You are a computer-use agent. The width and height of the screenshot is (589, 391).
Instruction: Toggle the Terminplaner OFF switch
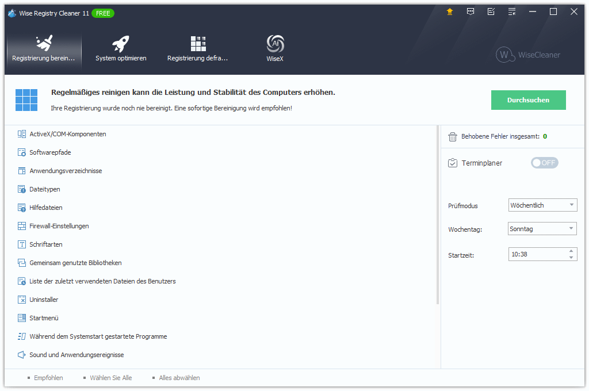[x=544, y=163]
